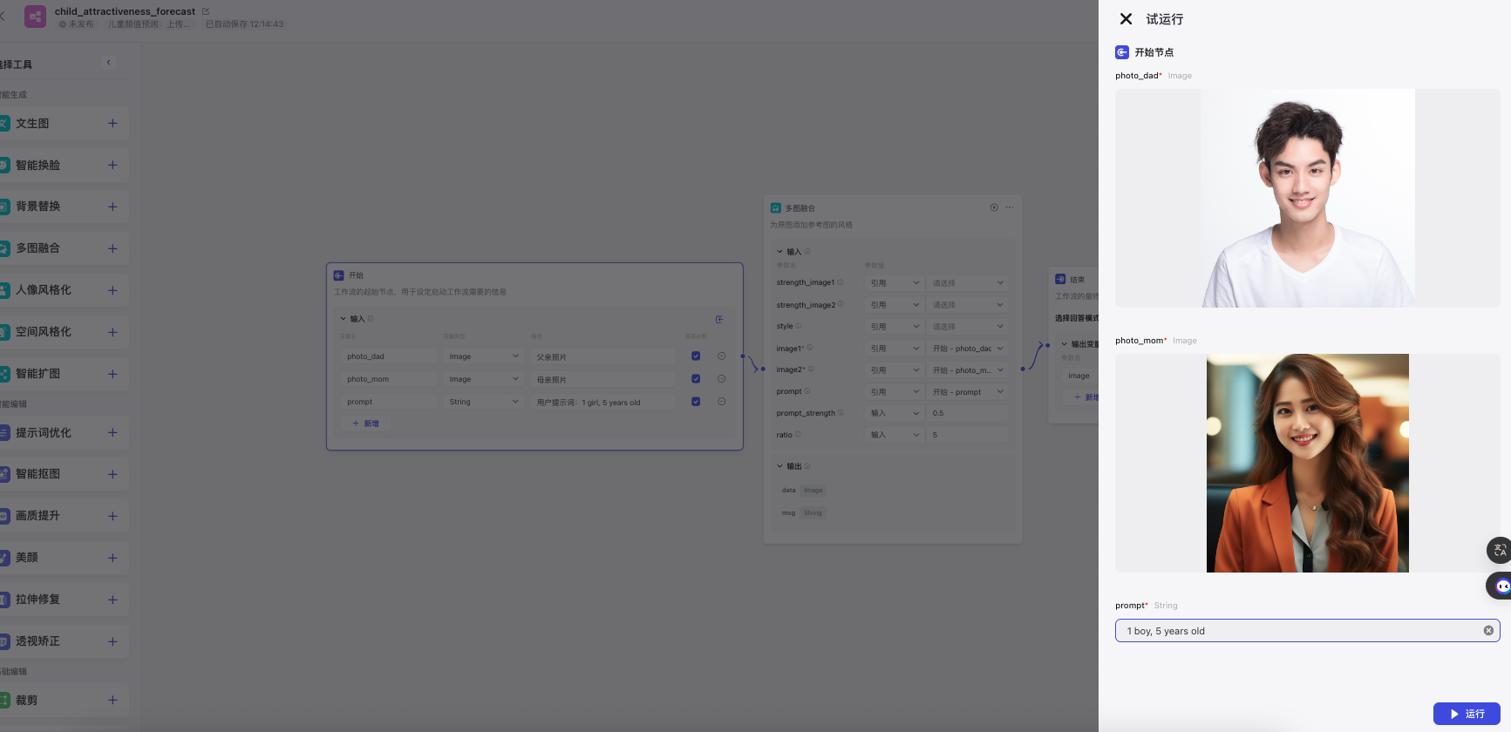This screenshot has width=1511, height=732.
Task: Open strength_image1 请选择 value dropdown
Action: [x=968, y=282]
